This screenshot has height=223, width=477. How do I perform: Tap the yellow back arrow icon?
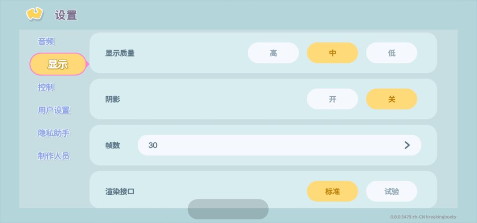point(34,14)
